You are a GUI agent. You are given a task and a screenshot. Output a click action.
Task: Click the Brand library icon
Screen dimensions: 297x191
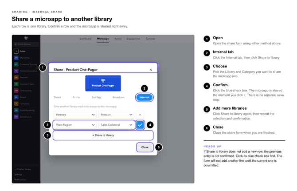point(16,97)
